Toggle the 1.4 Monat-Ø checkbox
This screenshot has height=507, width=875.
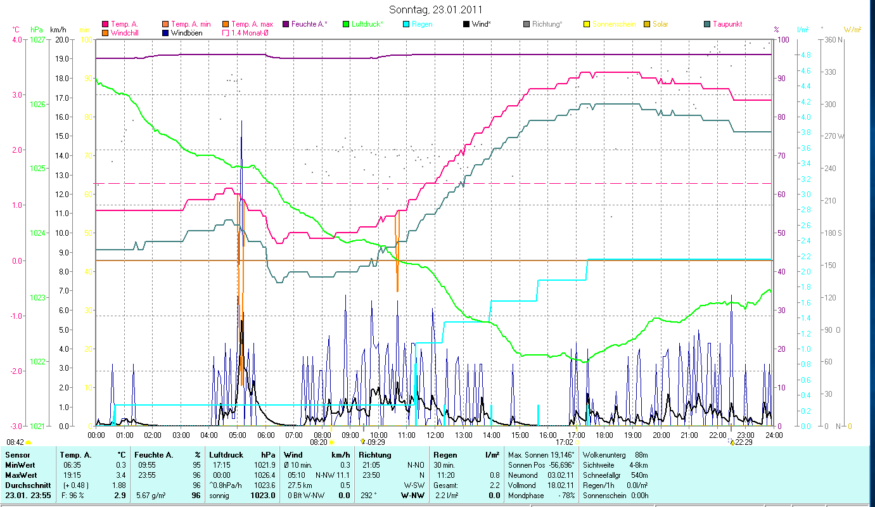pos(226,33)
